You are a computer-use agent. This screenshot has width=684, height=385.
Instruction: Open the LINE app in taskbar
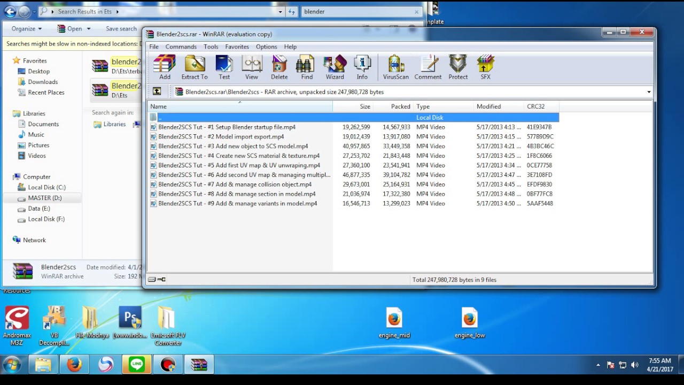tap(137, 365)
